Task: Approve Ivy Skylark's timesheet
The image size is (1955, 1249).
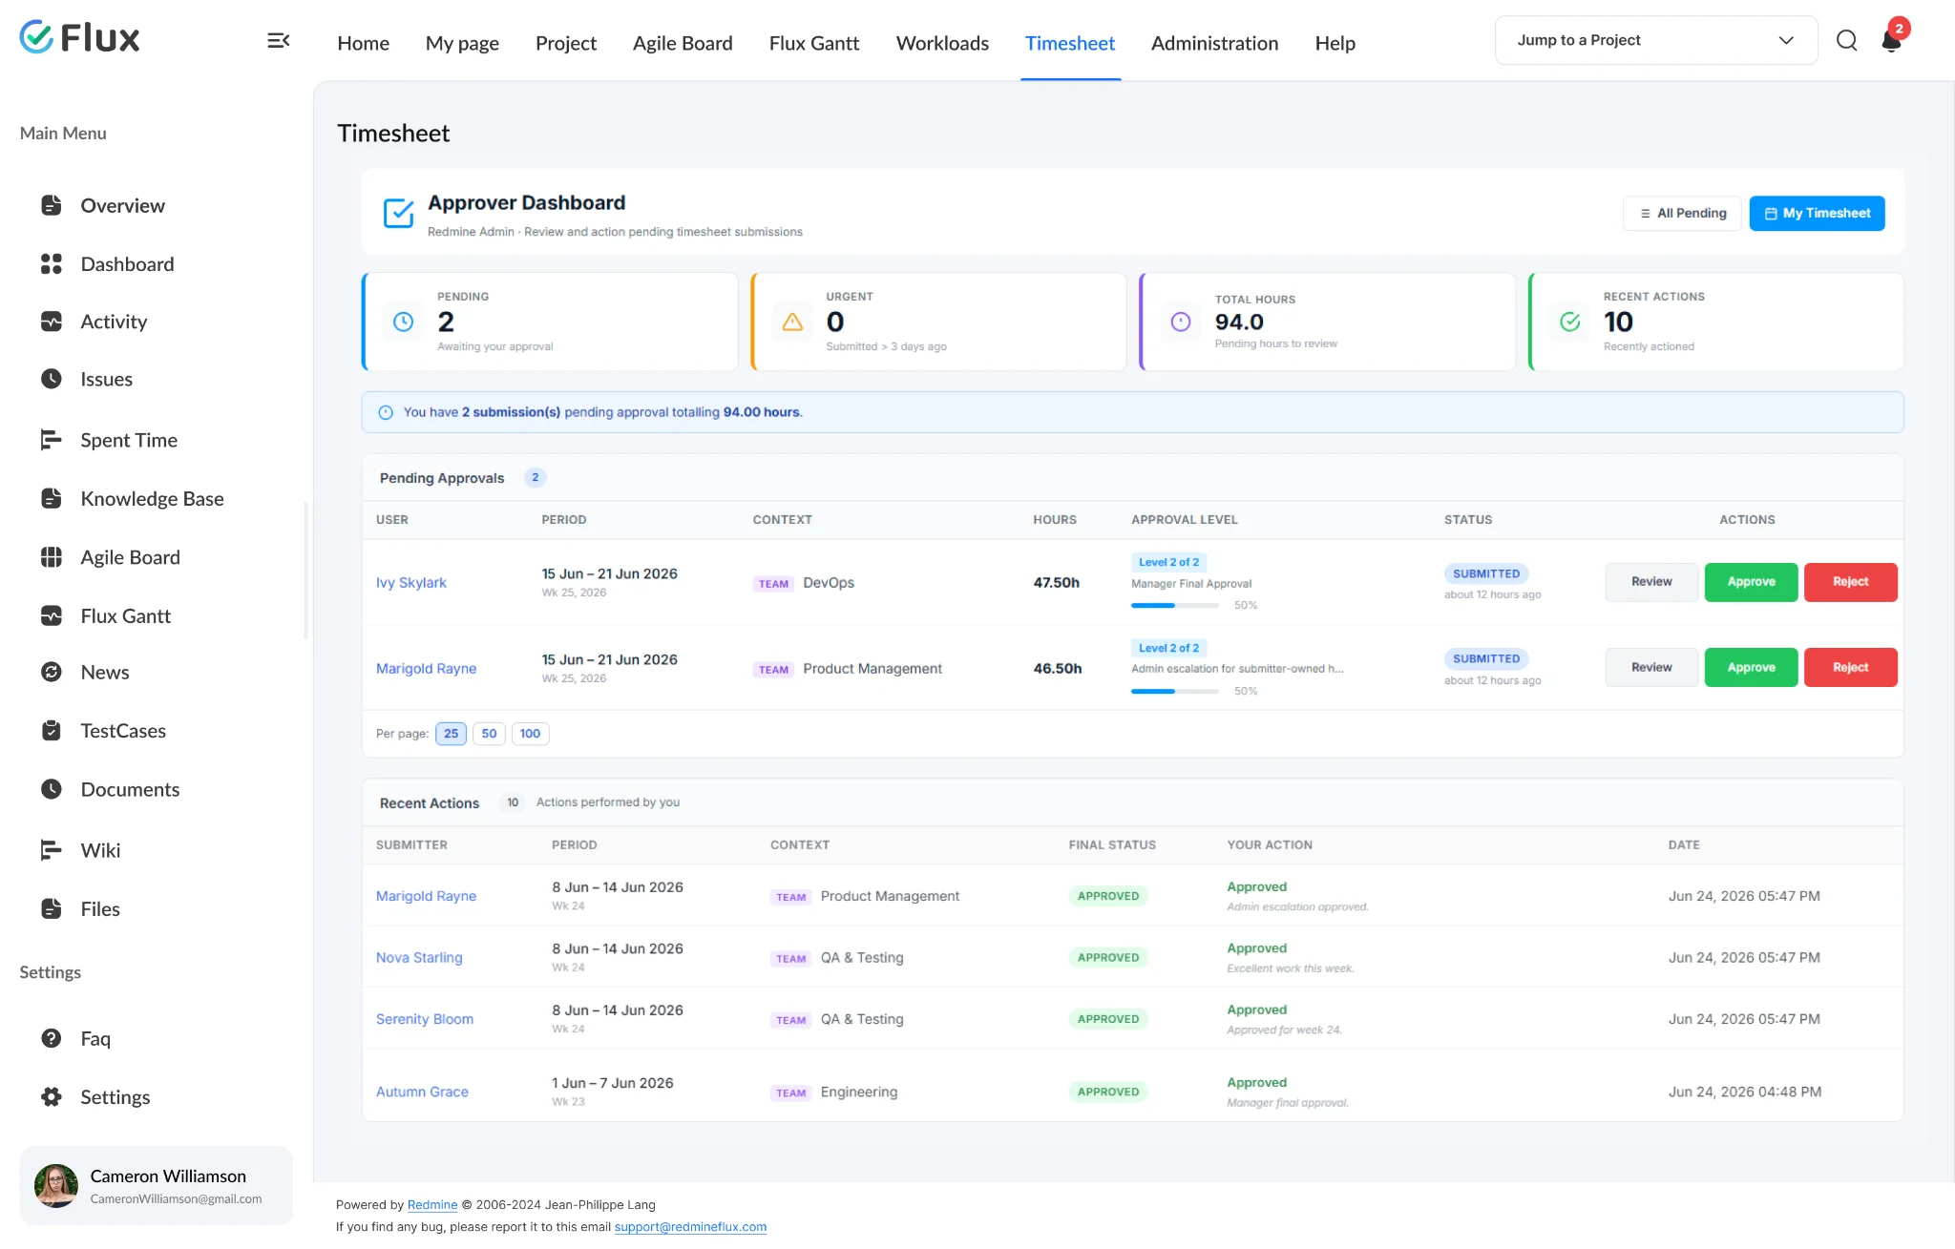Action: [1751, 582]
